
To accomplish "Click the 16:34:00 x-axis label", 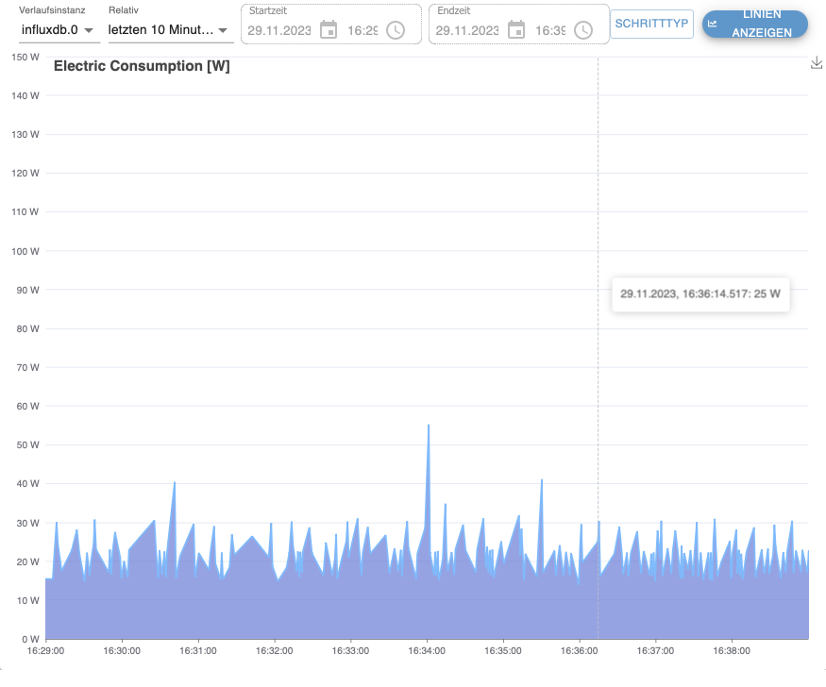I will tap(427, 651).
